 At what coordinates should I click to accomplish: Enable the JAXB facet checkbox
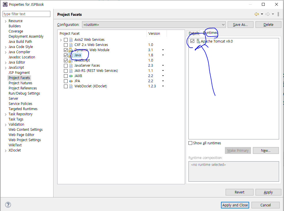click(66, 76)
